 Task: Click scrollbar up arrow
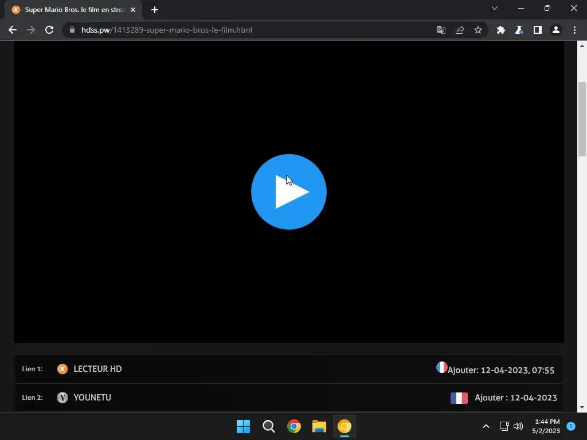582,46
